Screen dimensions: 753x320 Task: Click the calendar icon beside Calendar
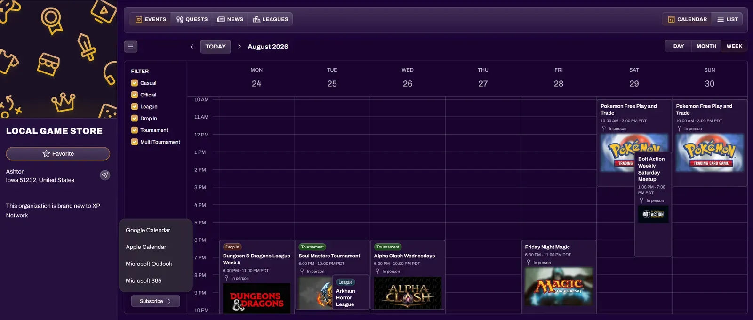pos(672,19)
